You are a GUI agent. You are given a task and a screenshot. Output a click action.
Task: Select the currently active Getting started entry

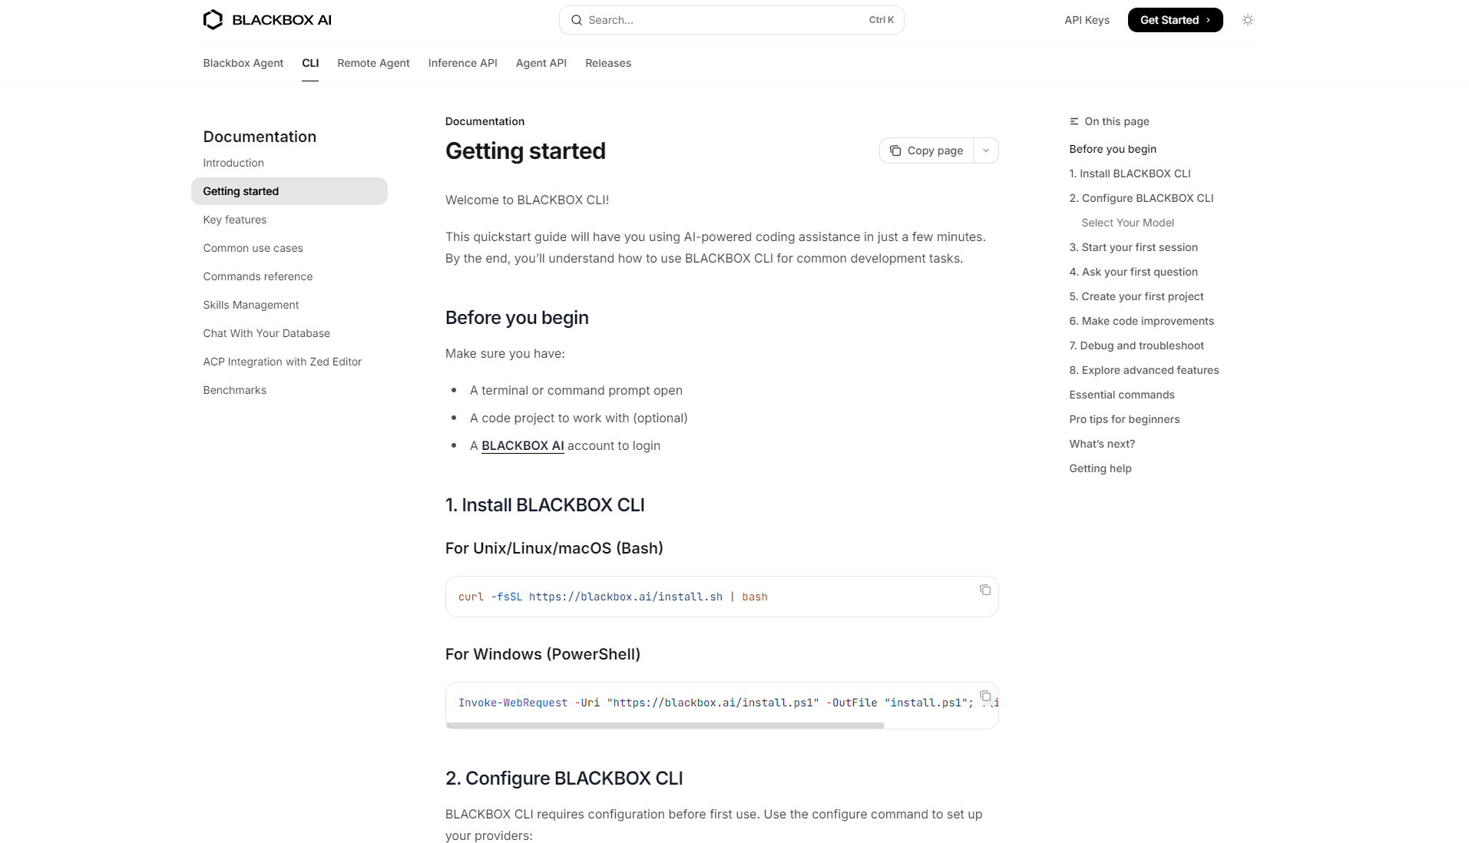point(240,191)
